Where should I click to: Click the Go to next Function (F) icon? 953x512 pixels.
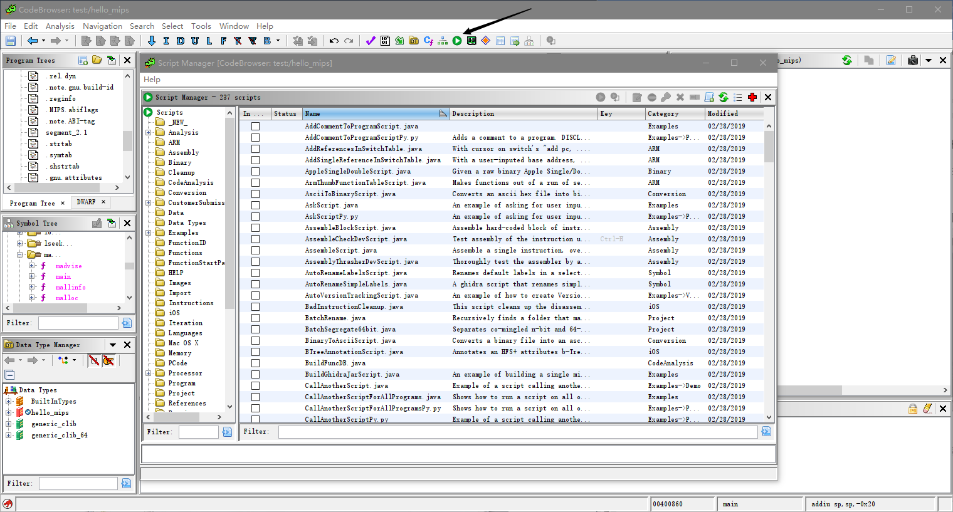click(x=223, y=41)
